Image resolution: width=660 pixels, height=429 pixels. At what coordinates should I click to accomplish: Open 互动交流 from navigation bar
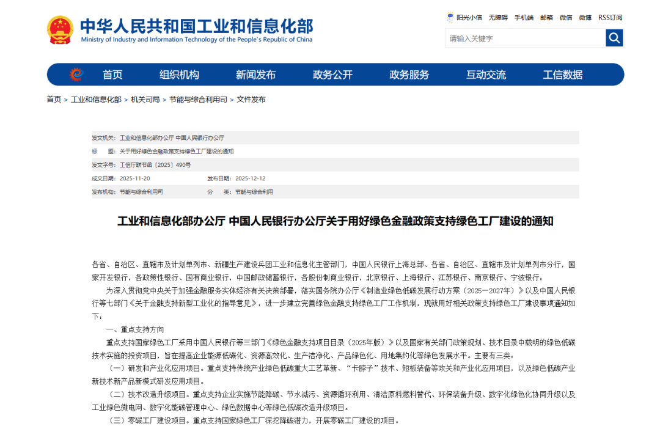click(486, 75)
